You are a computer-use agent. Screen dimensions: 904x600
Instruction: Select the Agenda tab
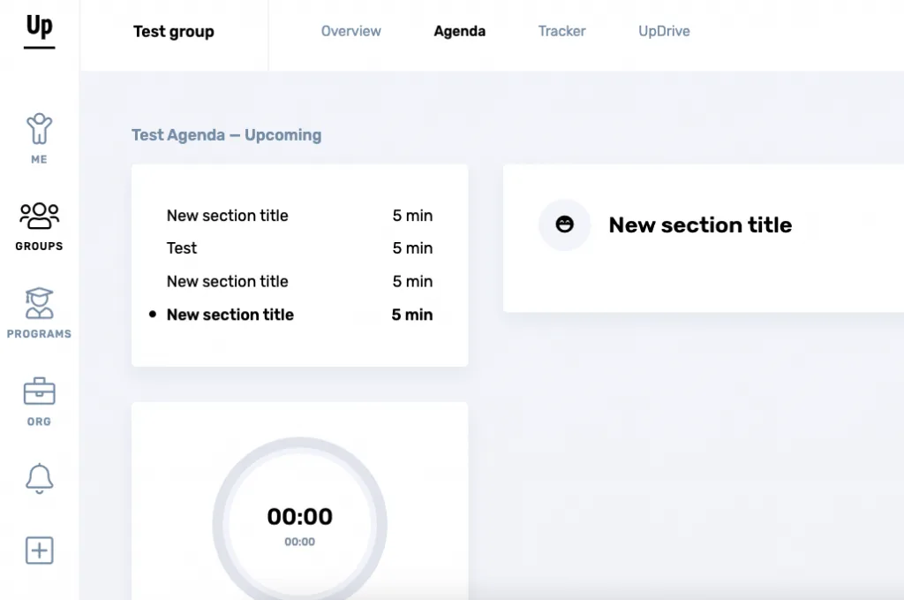[x=459, y=31]
